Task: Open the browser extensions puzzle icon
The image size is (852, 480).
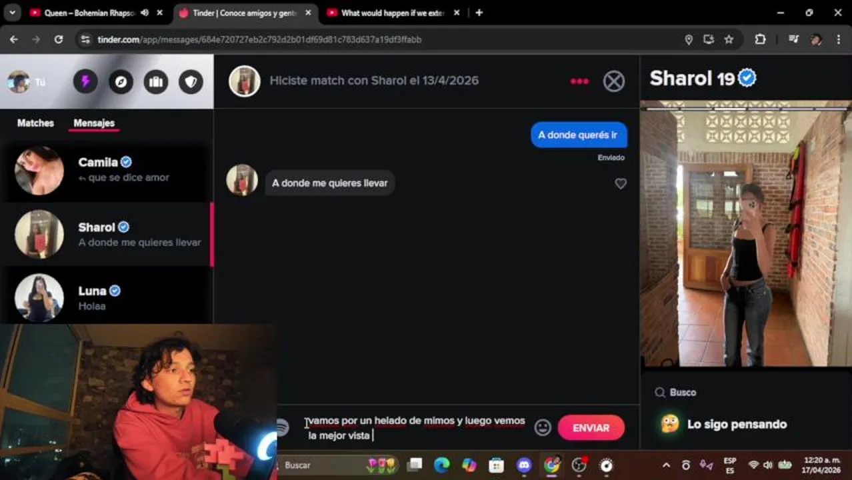Action: click(760, 39)
